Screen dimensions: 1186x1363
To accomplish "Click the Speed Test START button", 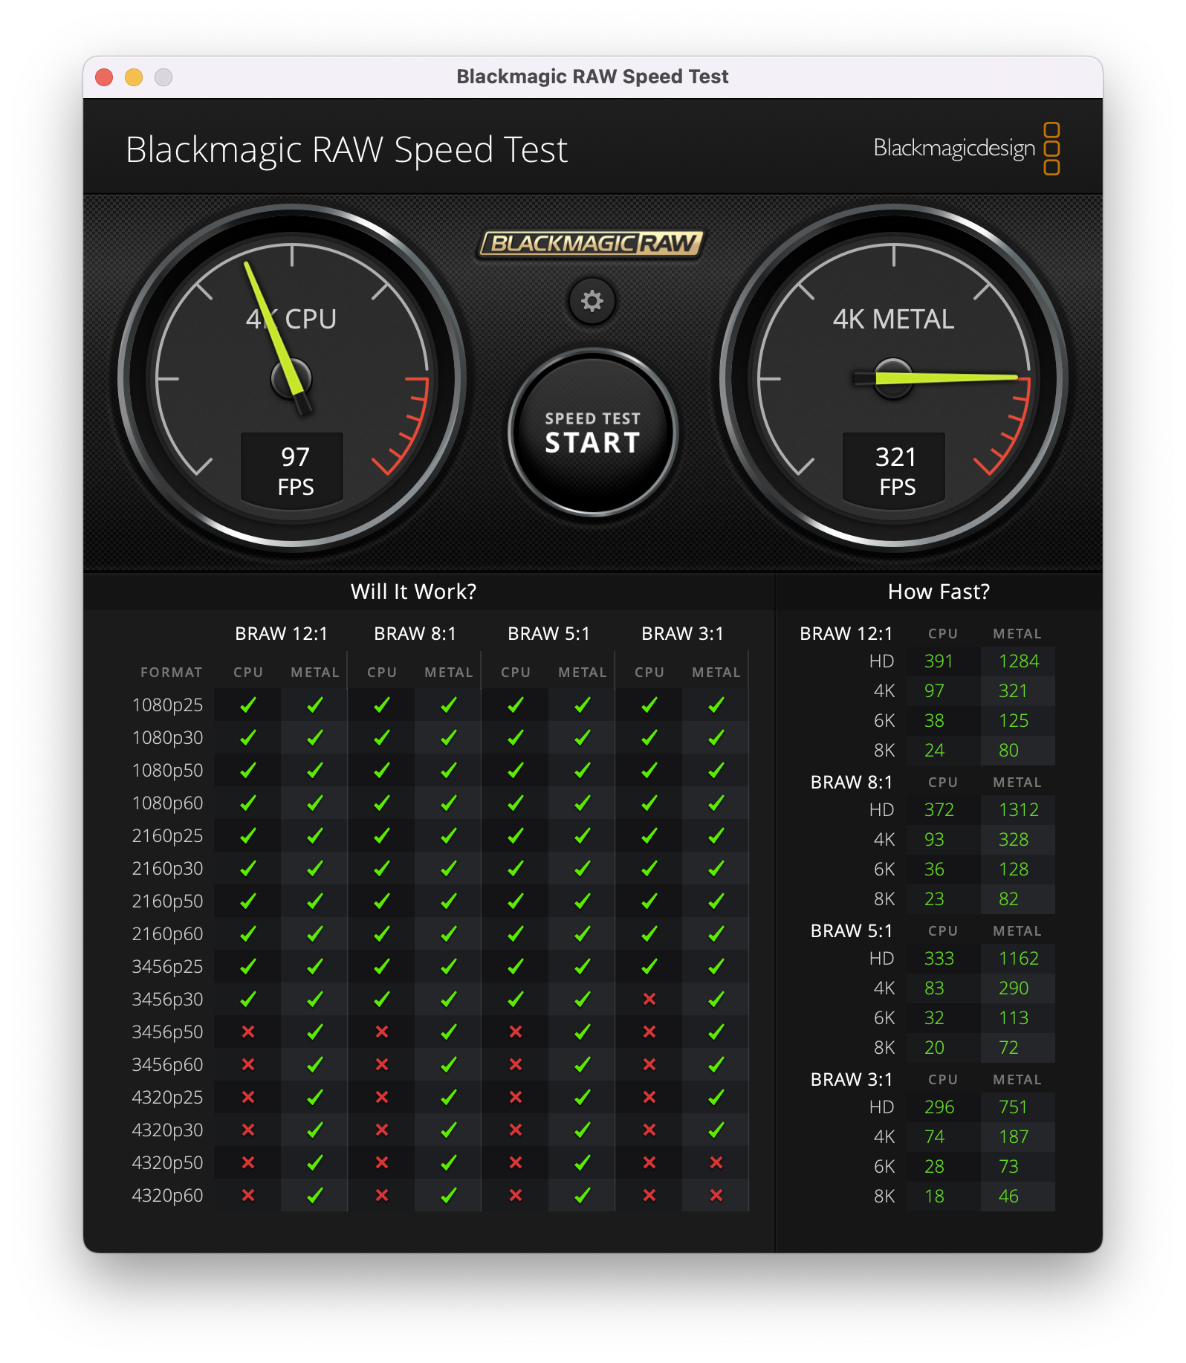I will tap(593, 433).
